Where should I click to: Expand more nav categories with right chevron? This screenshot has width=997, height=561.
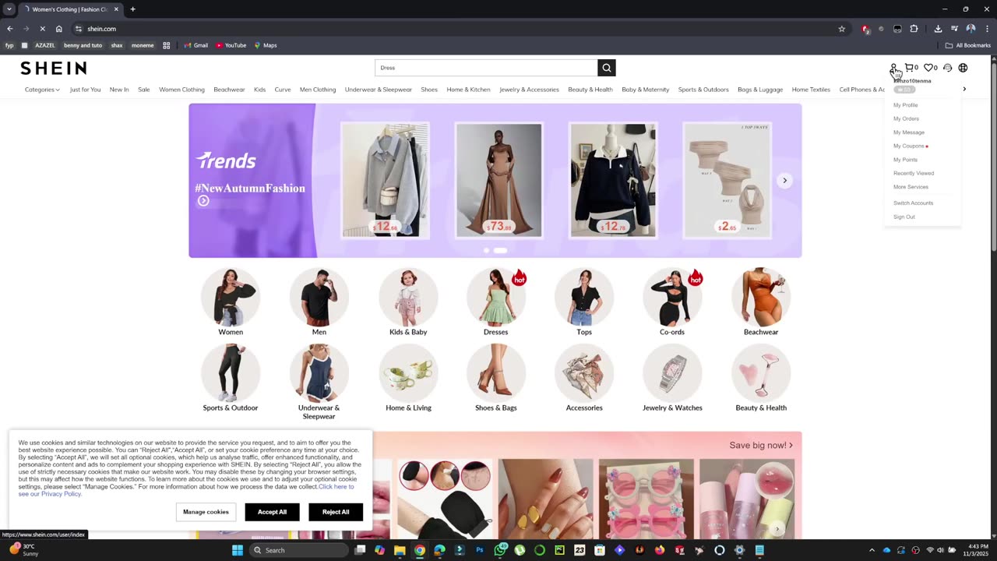[964, 89]
